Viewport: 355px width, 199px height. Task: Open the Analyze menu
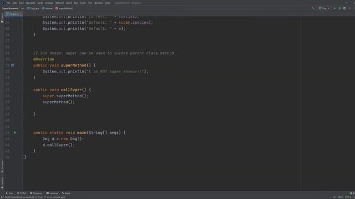(x=49, y=3)
